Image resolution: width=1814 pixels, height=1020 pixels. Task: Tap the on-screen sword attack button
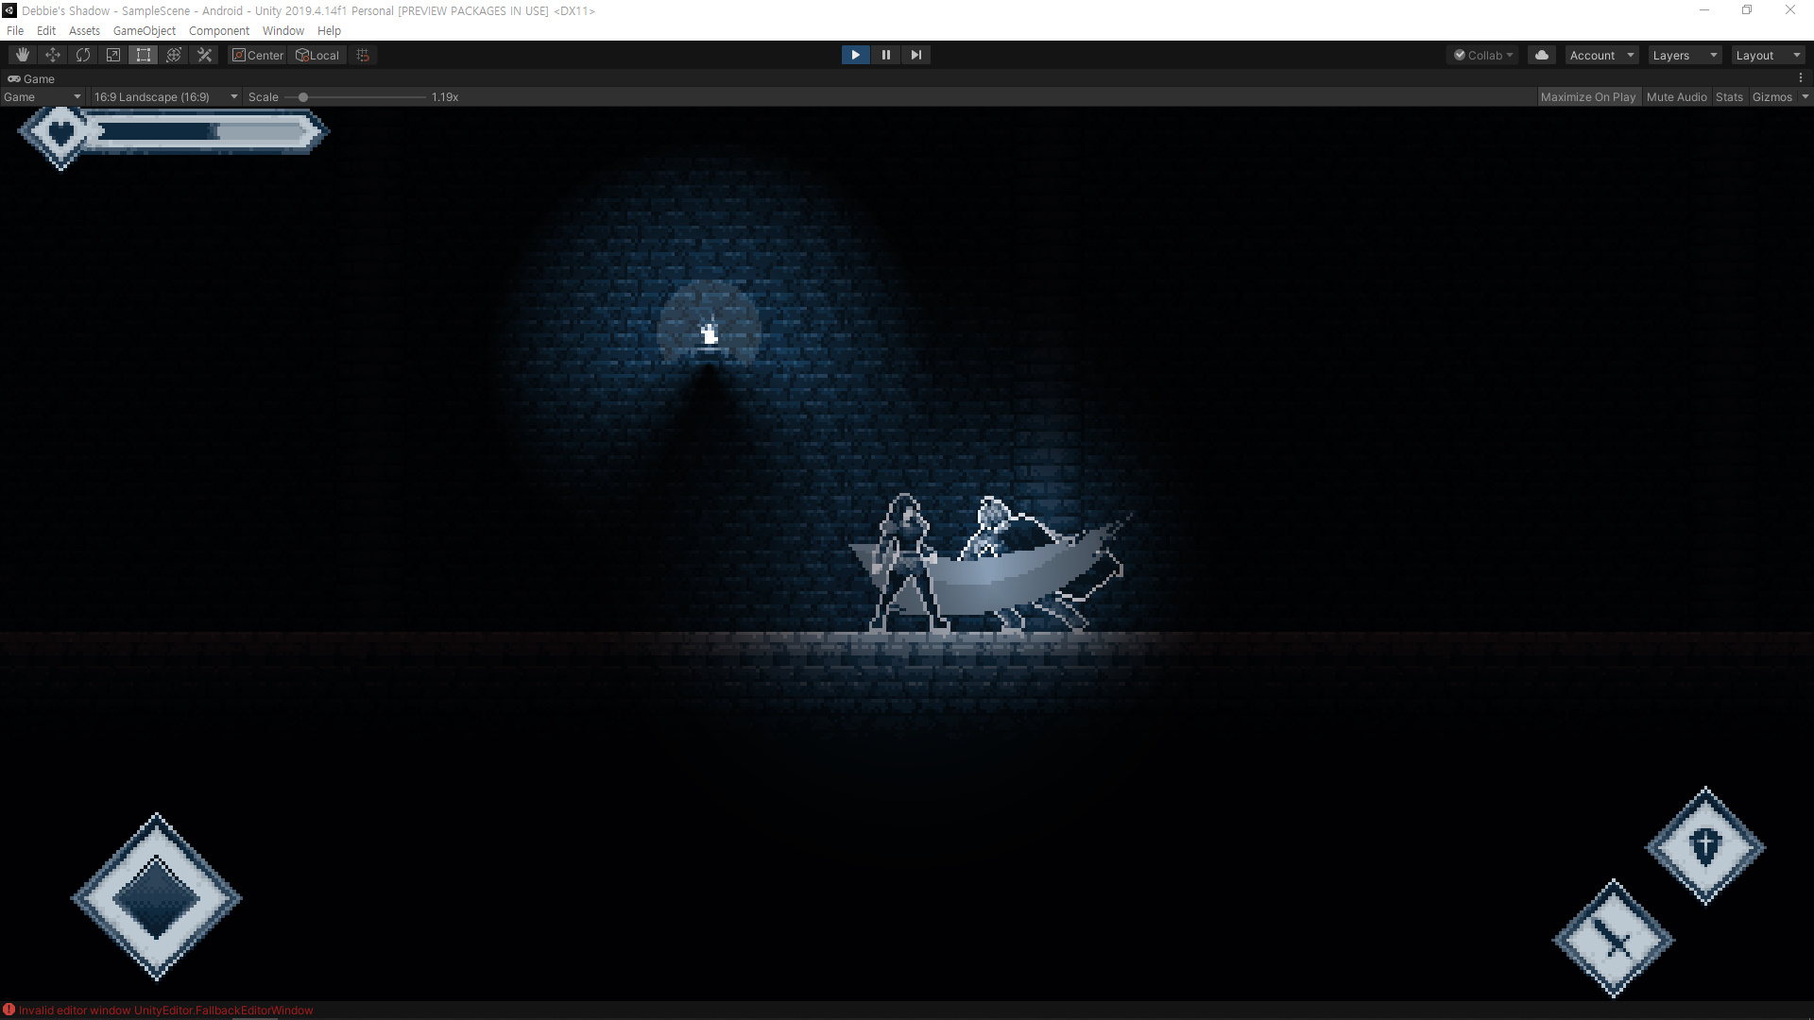[1614, 940]
